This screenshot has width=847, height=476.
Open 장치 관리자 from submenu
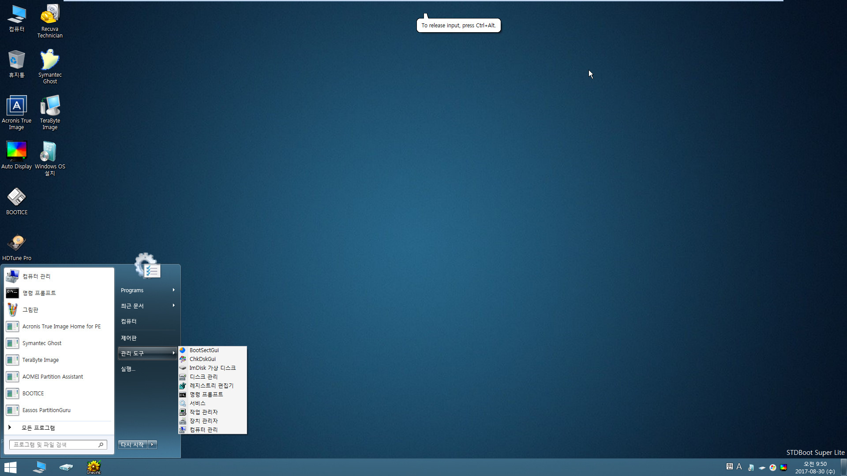tap(213, 421)
